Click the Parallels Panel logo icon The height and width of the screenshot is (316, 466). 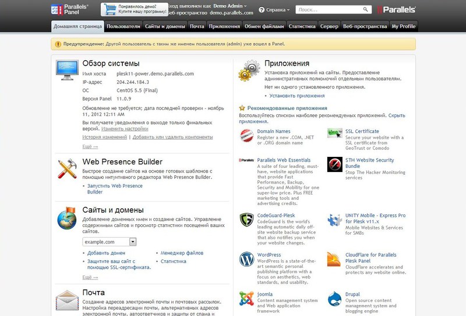click(x=57, y=9)
